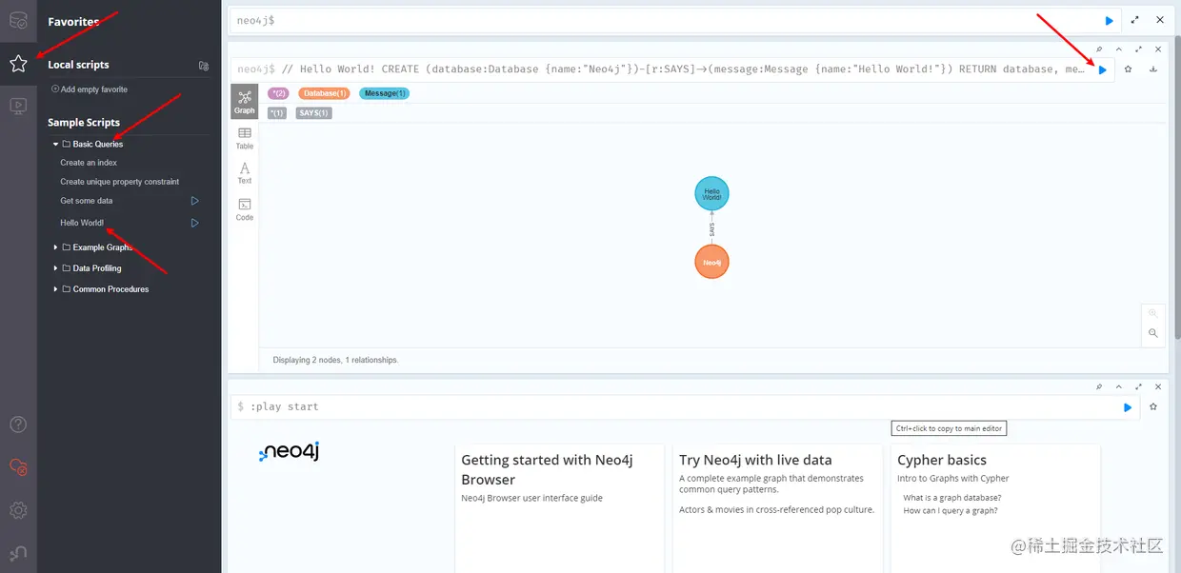Click 'What is a graph database?' link

point(952,498)
